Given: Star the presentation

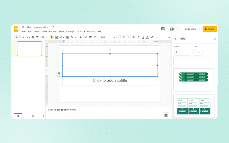Looking at the screenshot, I should 54,27.
